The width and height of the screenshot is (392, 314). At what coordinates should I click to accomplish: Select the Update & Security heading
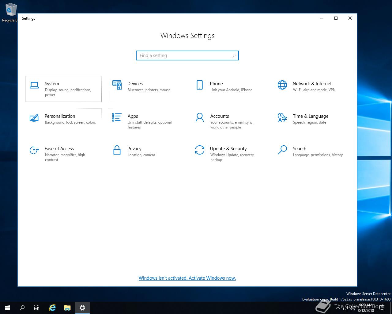[x=228, y=149]
